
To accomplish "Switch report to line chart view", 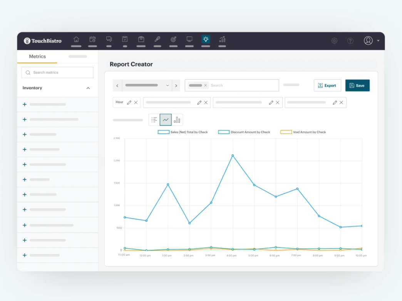I will (x=166, y=119).
